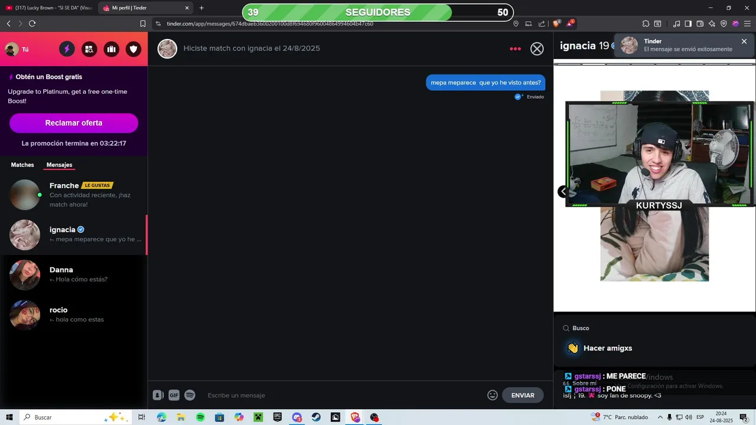Click the Buscar taskbar search box
Viewport: 756px width, 425px height.
point(77,417)
